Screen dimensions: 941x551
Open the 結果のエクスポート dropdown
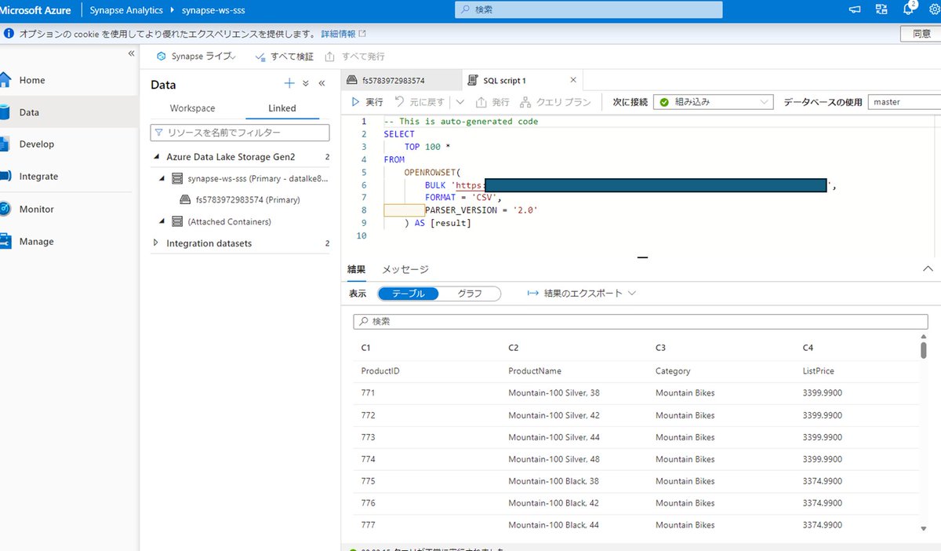(x=581, y=293)
